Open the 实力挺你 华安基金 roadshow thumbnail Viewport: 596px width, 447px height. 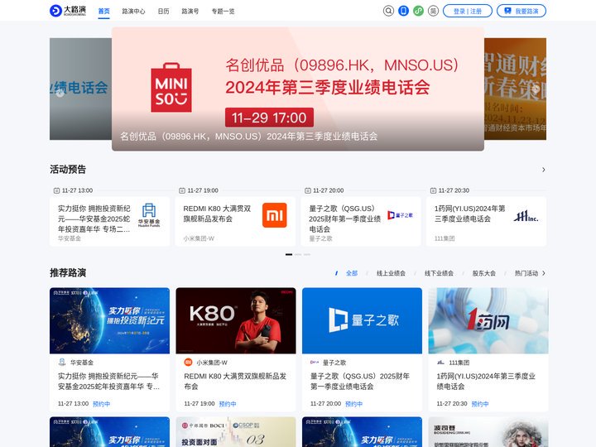tap(109, 320)
